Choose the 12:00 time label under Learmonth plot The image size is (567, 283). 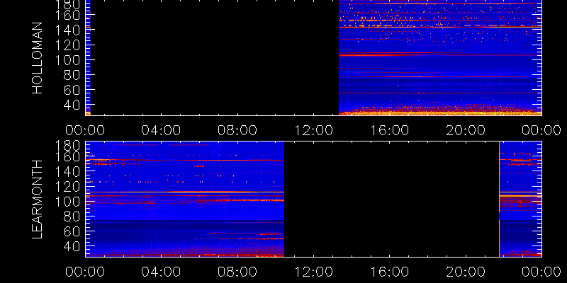(x=313, y=272)
